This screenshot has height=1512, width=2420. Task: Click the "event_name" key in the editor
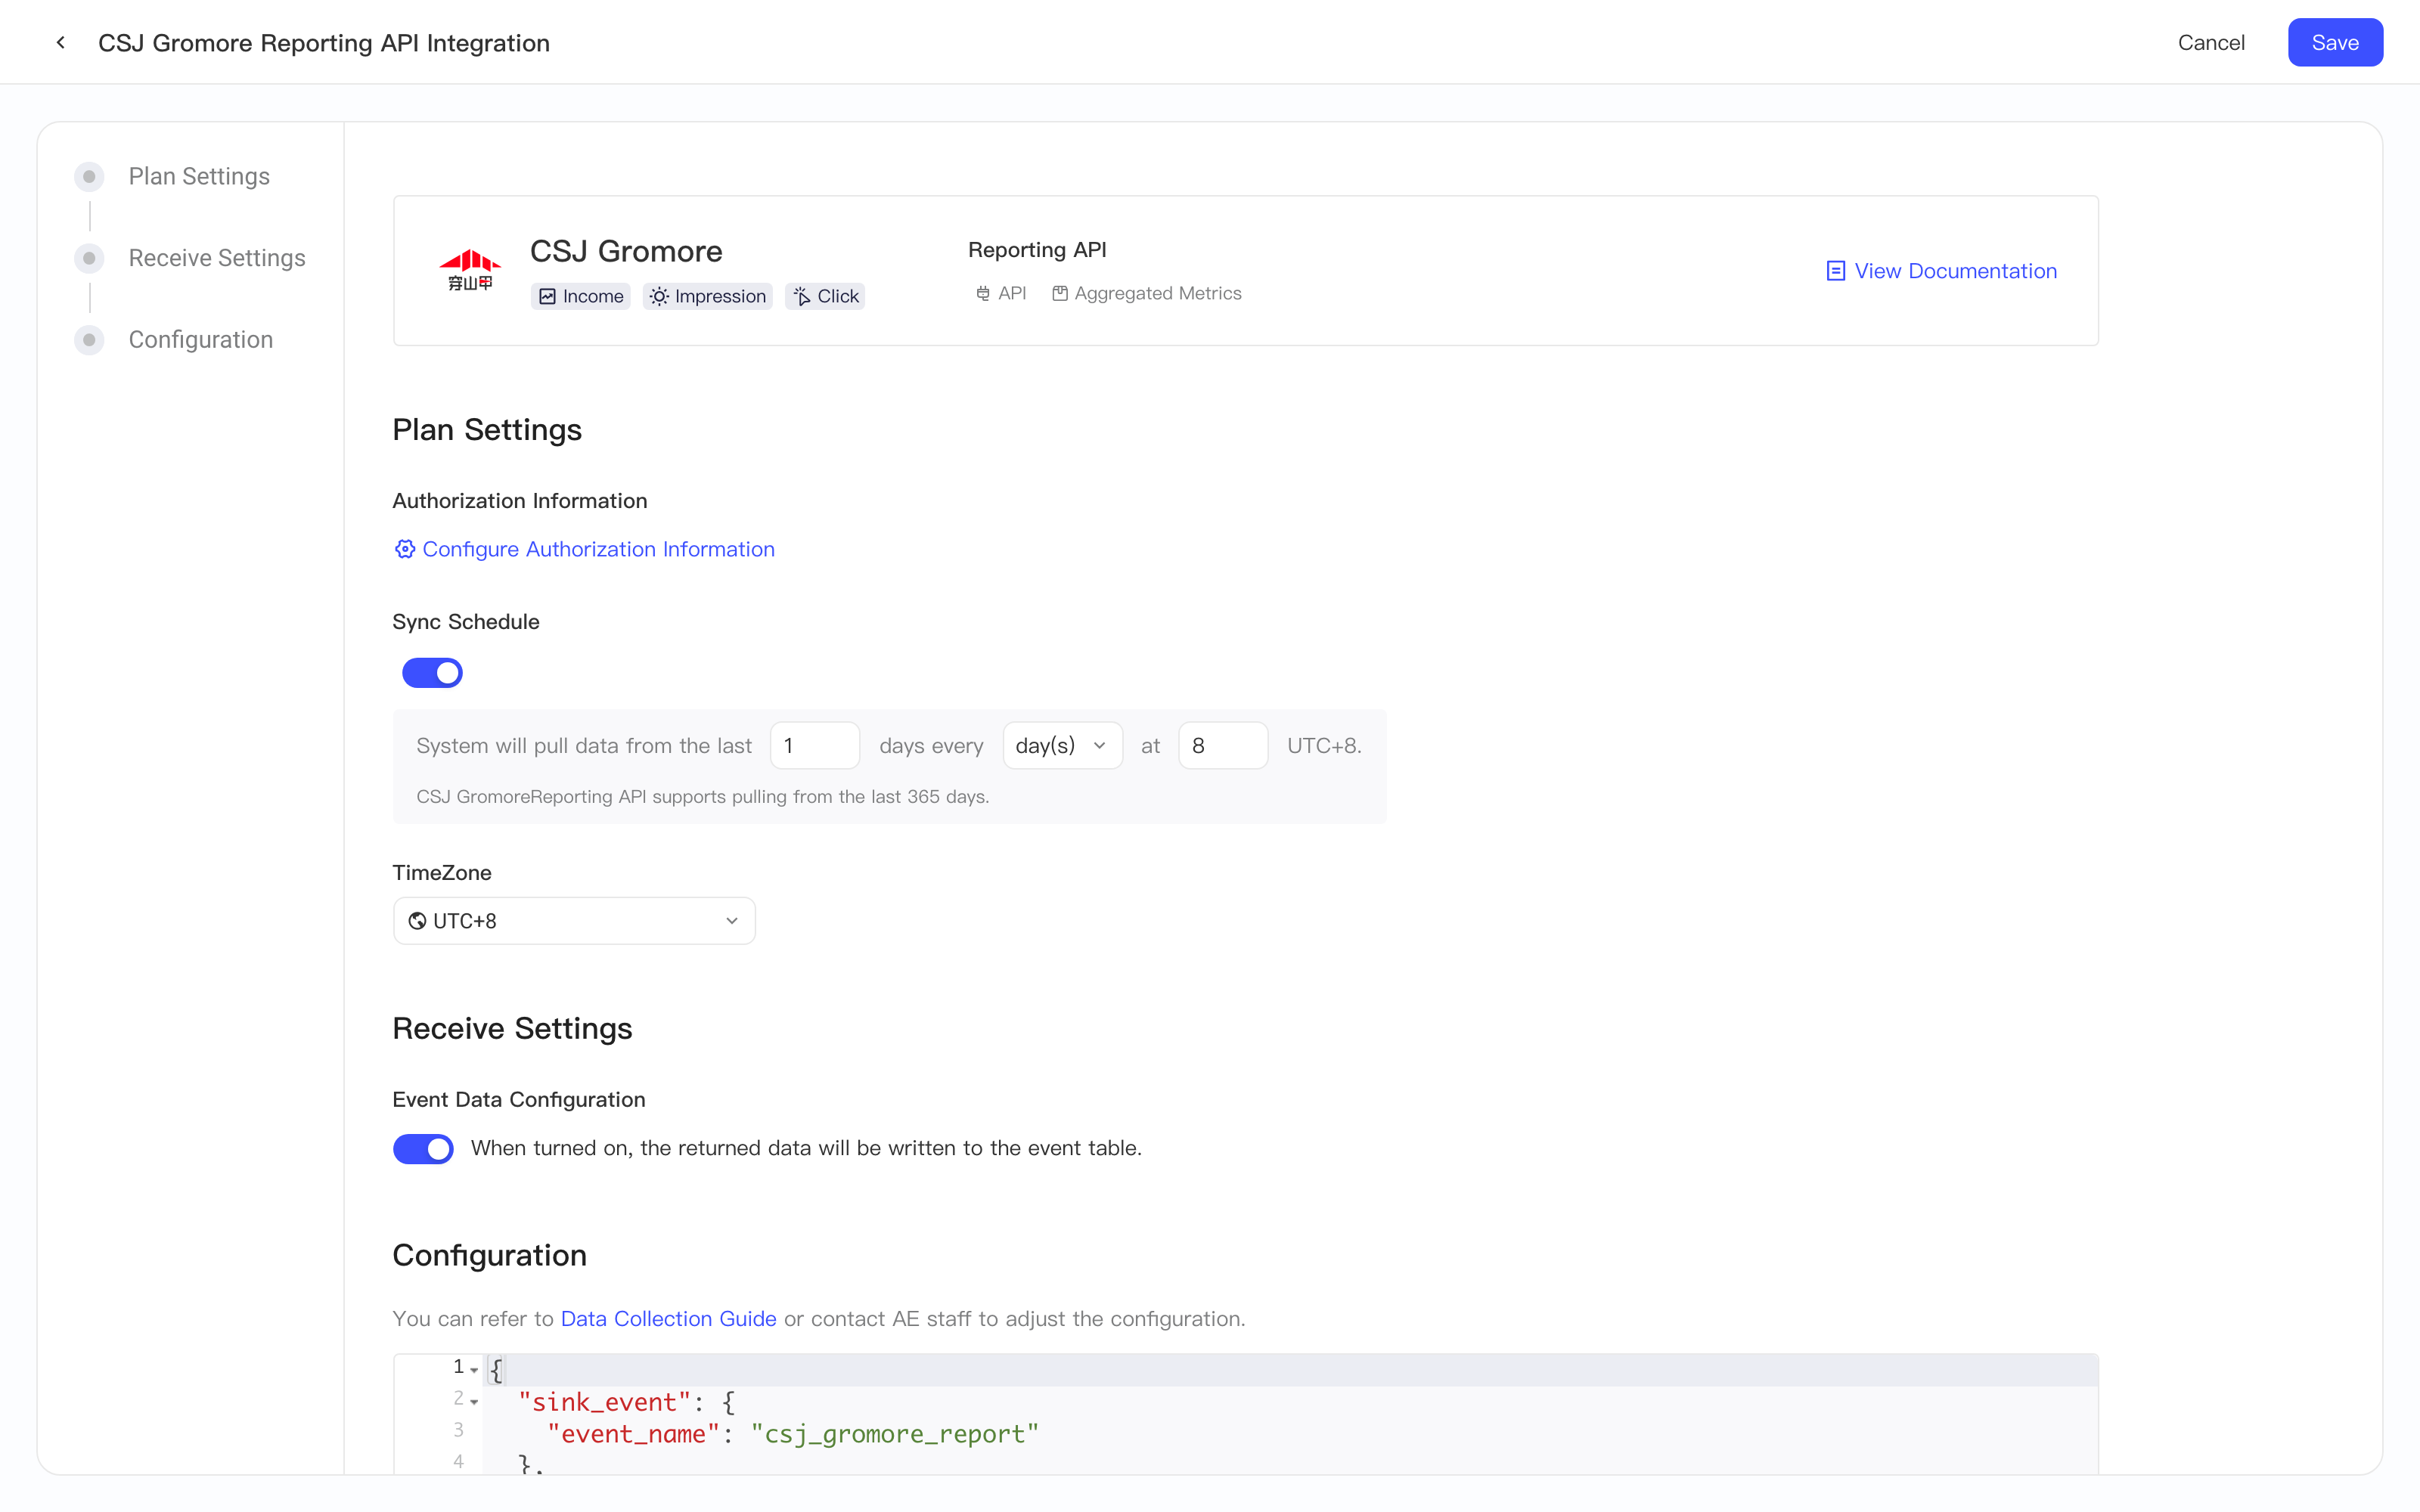[x=633, y=1434]
